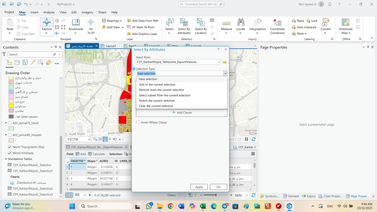
Task: Expand the Basemap gallery
Action: tap(112, 21)
